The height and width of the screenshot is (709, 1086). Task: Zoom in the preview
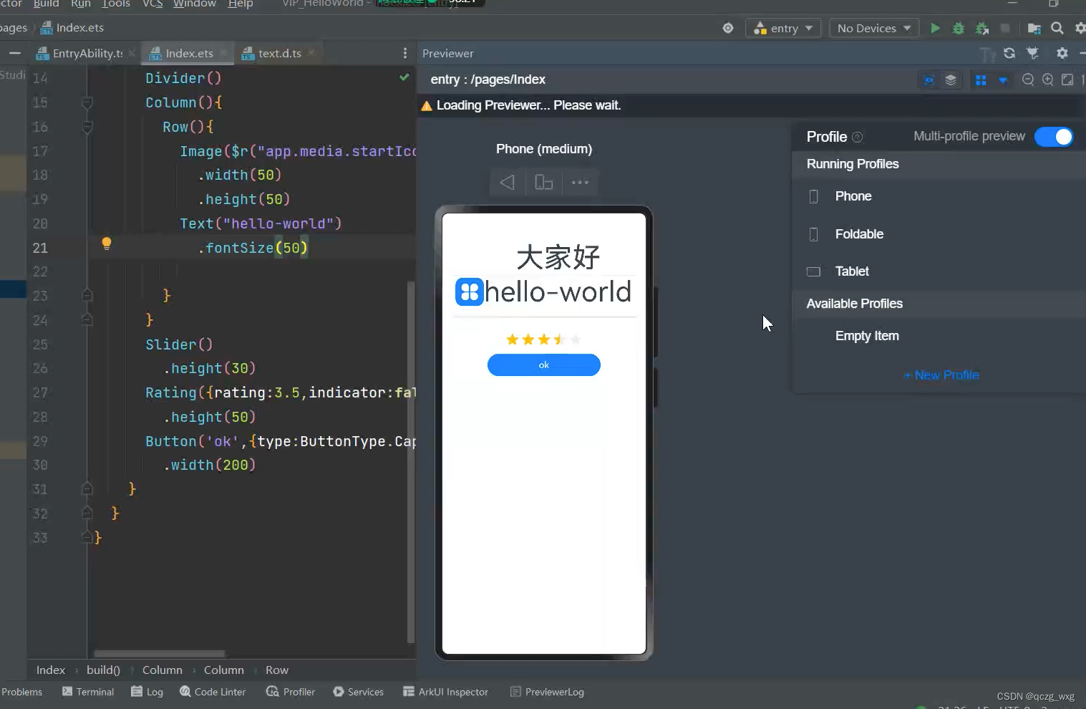(1048, 79)
